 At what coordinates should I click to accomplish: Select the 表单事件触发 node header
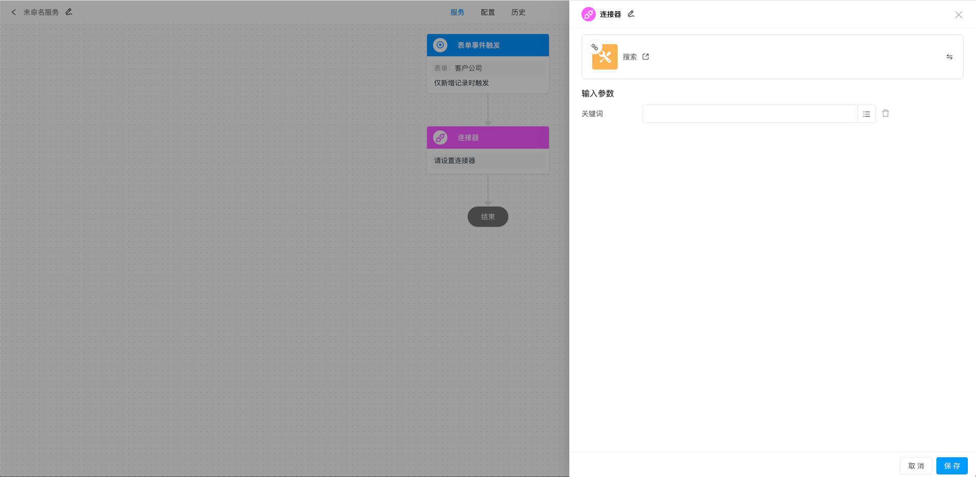tap(487, 45)
